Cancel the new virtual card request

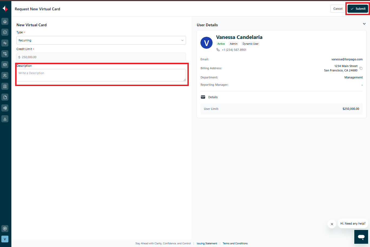pyautogui.click(x=338, y=9)
